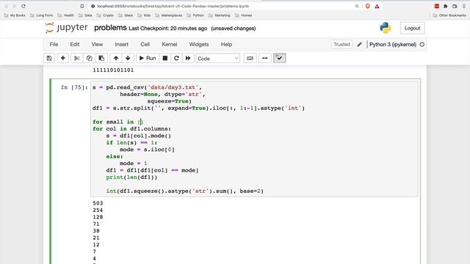
Task: Open the Marketplaces bookmark folder
Action: point(168,15)
